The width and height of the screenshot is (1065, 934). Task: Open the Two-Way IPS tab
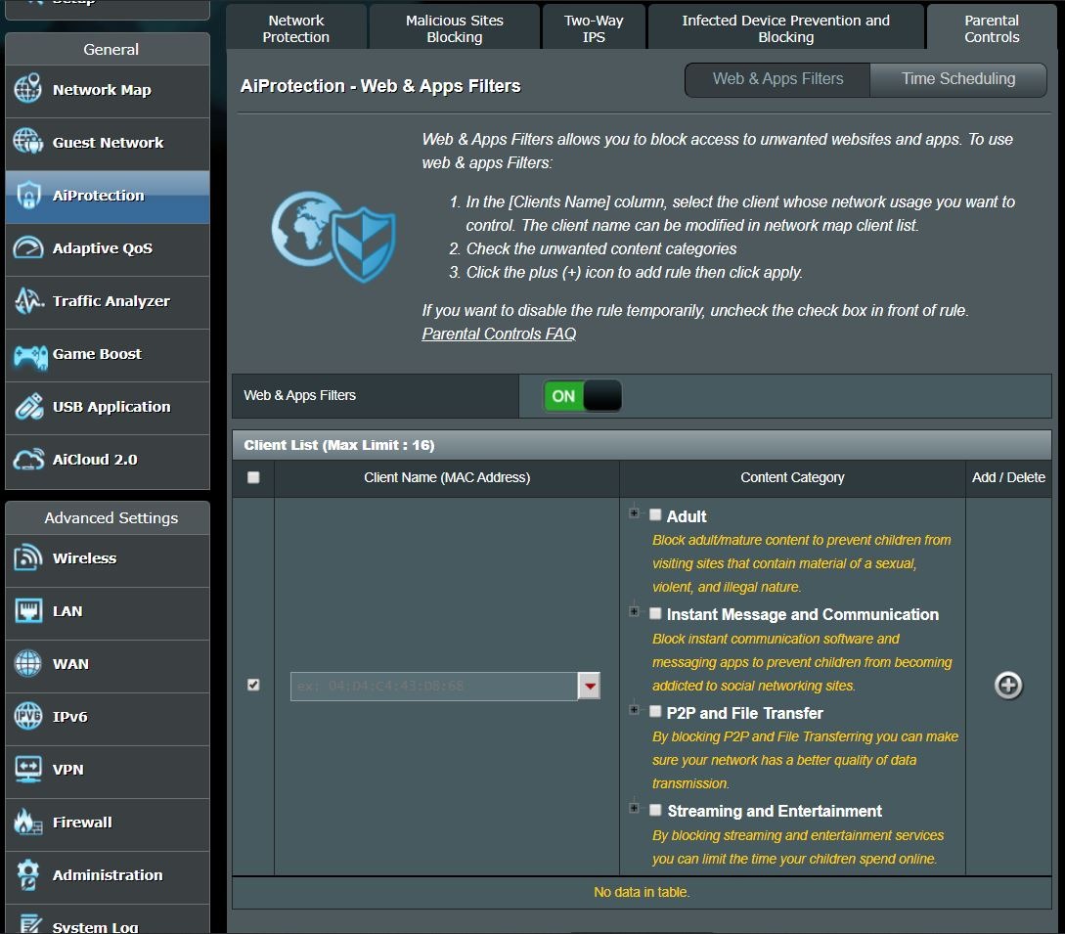(594, 28)
